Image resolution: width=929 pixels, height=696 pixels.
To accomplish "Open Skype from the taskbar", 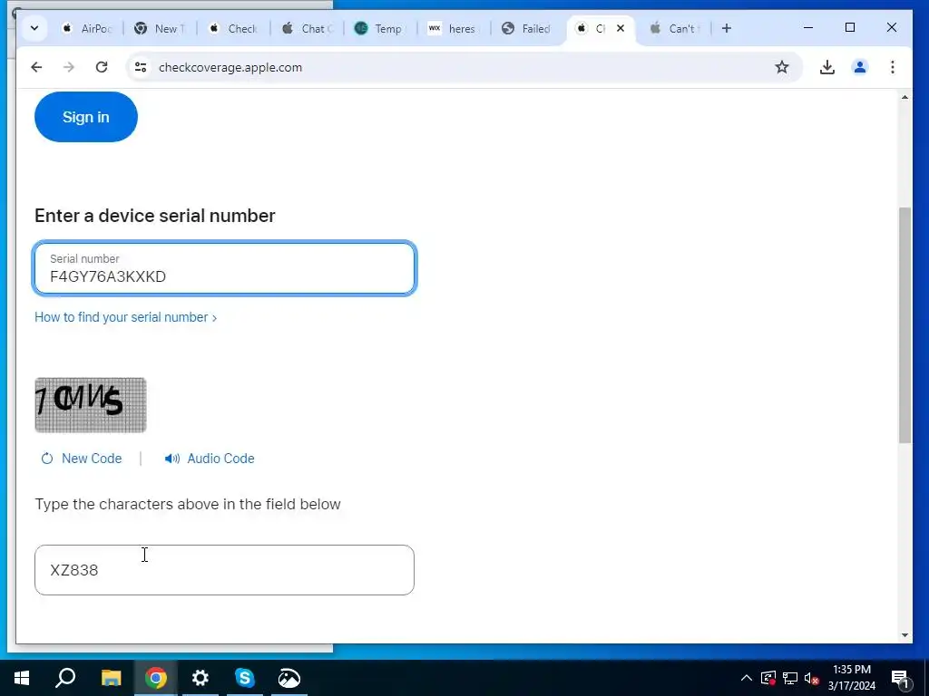I will coord(245,678).
